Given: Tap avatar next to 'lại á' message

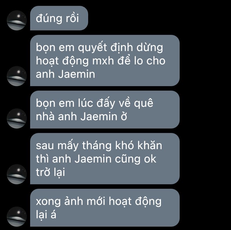Looking at the screenshot, I should tap(17, 216).
